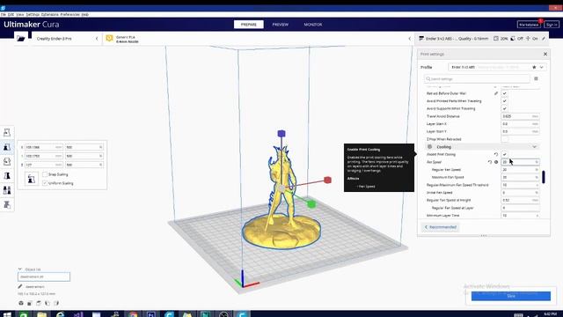Open the Creality Ender-3 Pro printer selector

click(x=66, y=39)
